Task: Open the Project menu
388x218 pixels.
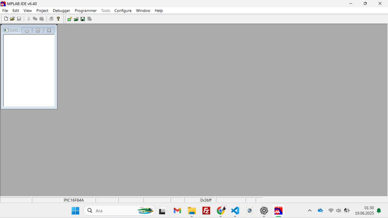Action: tap(42, 11)
